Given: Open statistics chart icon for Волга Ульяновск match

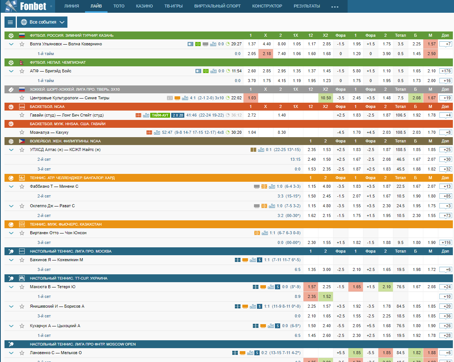Looking at the screenshot, I should pyautogui.click(x=213, y=44).
